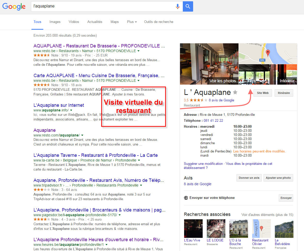Click the 'Environ 203.000 résultats' count text
The height and width of the screenshot is (251, 304).
point(65,36)
